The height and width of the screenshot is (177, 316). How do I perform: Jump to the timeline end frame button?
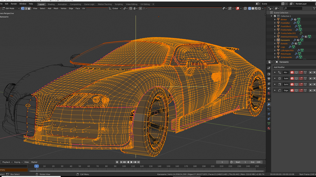[x=139, y=162]
